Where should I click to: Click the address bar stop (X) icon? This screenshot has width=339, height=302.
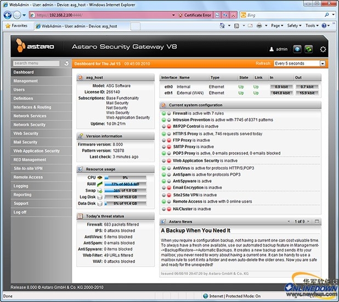pos(233,15)
